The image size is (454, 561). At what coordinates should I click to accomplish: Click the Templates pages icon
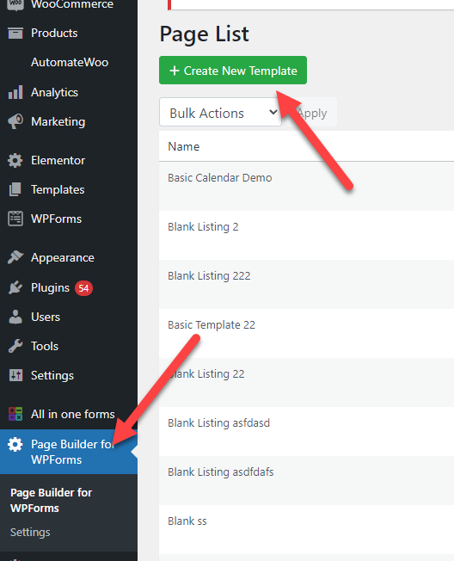(x=15, y=189)
